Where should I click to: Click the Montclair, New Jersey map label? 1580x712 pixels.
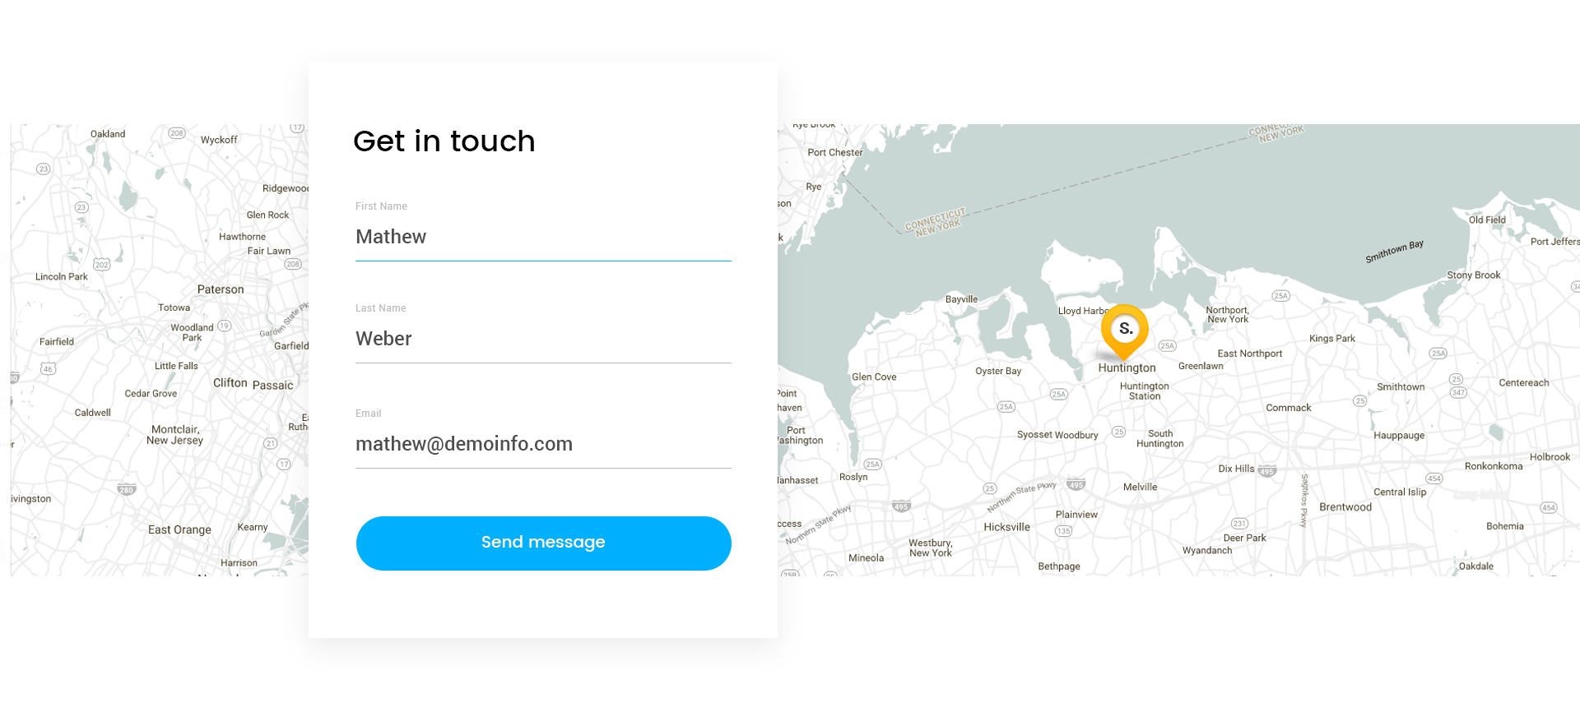pos(174,435)
